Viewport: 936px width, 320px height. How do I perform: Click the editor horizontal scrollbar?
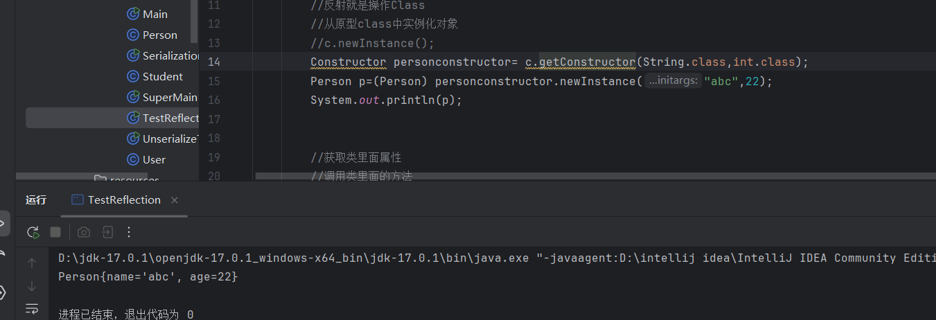click(485, 176)
